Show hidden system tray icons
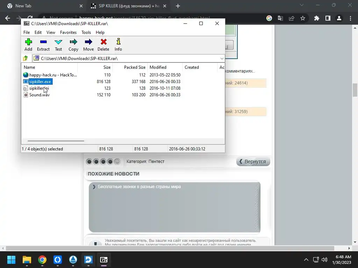This screenshot has width=358, height=268. point(306,260)
